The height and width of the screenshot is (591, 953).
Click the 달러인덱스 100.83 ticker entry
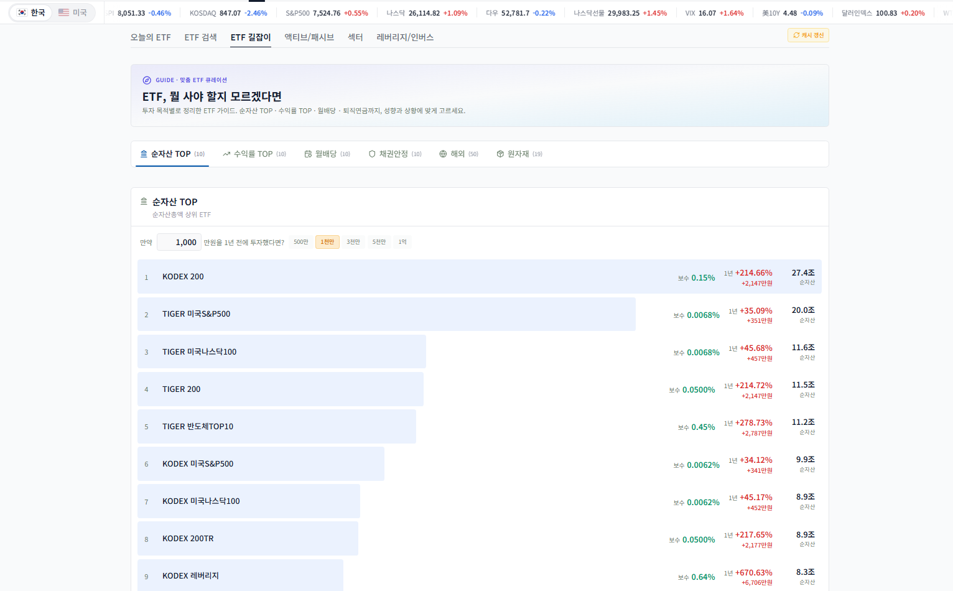[x=883, y=13]
